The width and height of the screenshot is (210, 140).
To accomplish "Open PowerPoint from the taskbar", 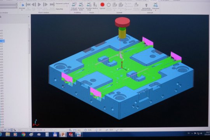I will tap(63, 134).
